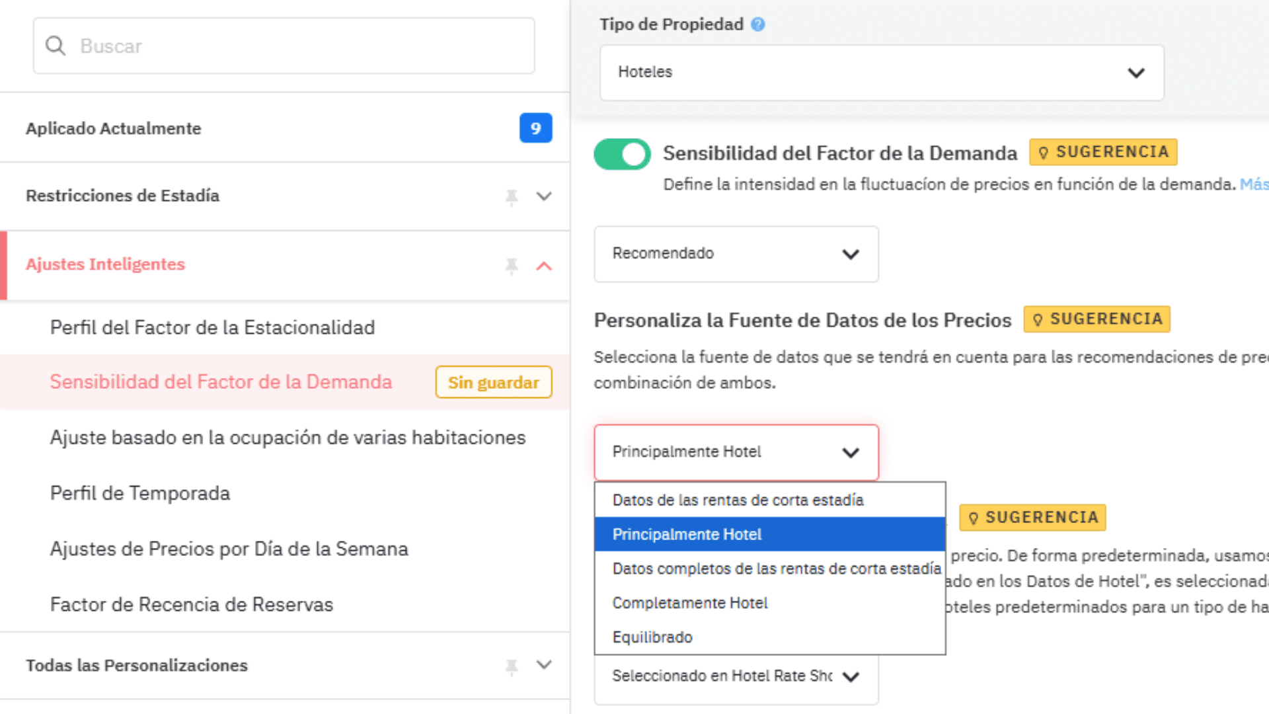Open the Hoteles property type dropdown
This screenshot has width=1269, height=714.
point(881,73)
